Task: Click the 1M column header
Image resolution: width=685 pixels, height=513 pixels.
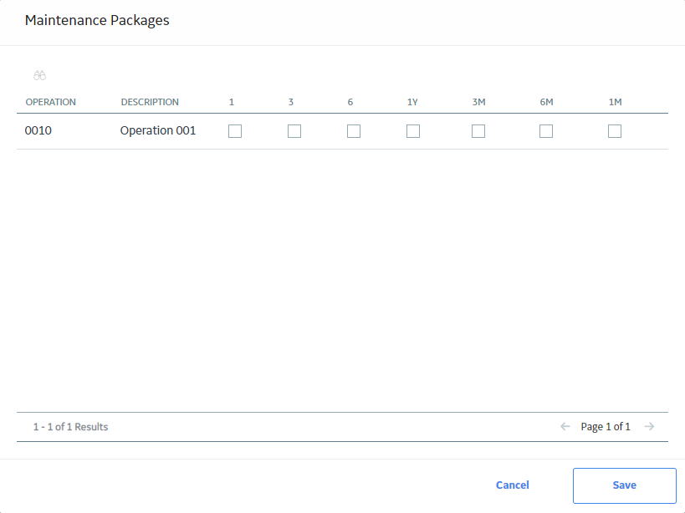Action: (x=615, y=102)
